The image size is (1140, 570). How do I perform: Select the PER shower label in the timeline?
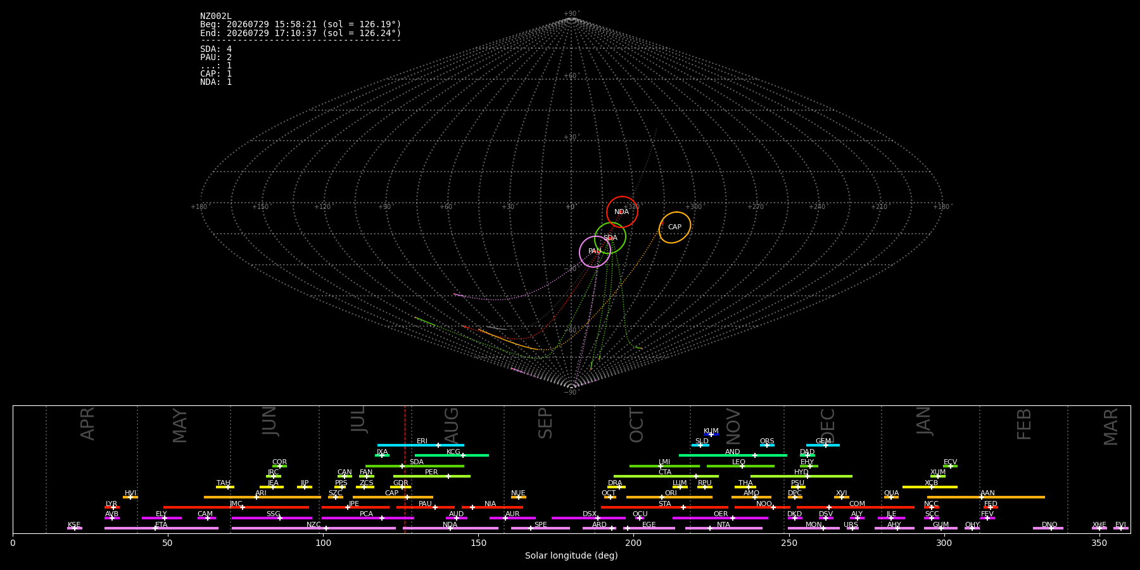coord(431,472)
